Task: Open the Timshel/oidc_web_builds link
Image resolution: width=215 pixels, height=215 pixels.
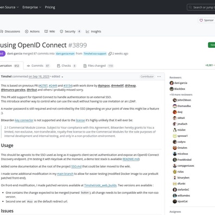Action: pyautogui.click(x=100, y=185)
